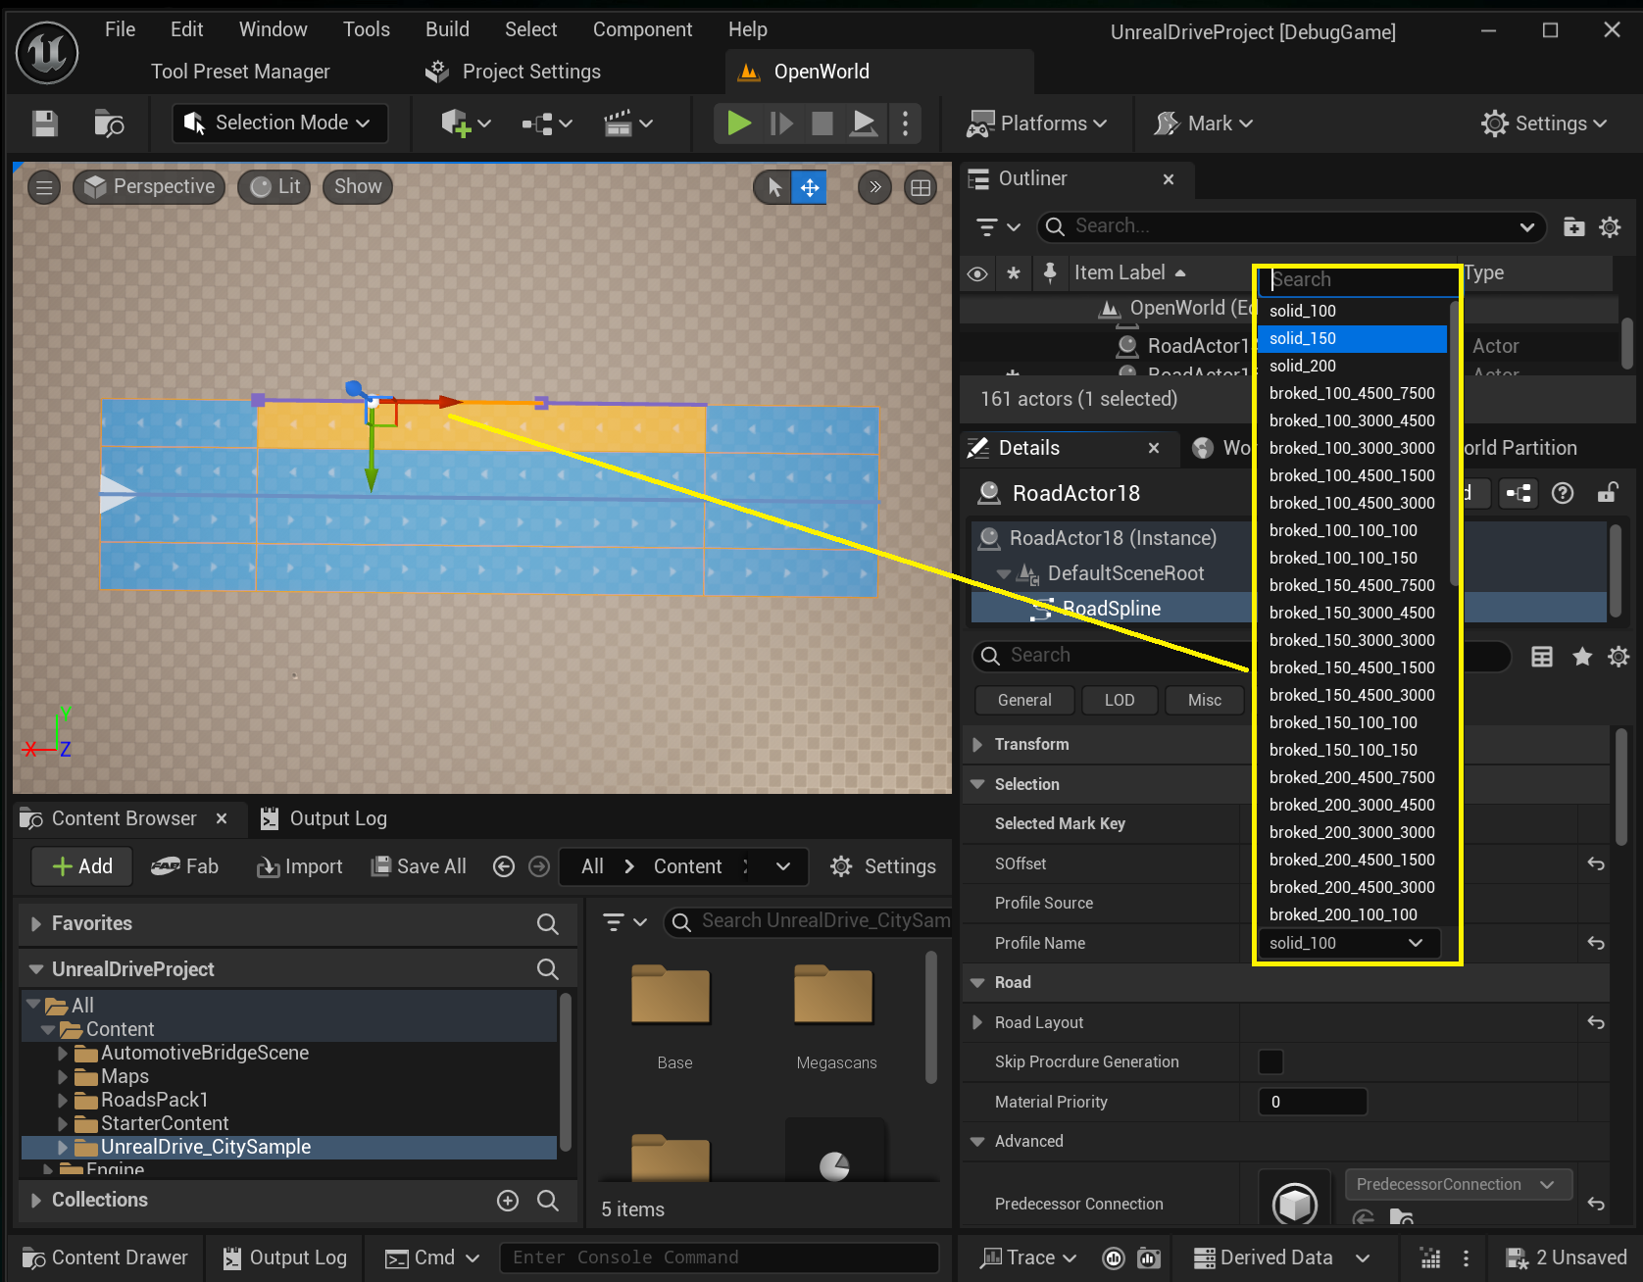Open the PredecessorConnection dropdown
Viewport: 1643px width, 1282px height.
pyautogui.click(x=1458, y=1184)
